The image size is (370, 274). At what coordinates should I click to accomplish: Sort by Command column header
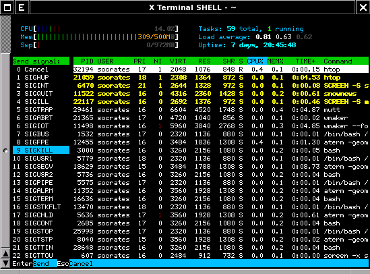[x=338, y=61]
